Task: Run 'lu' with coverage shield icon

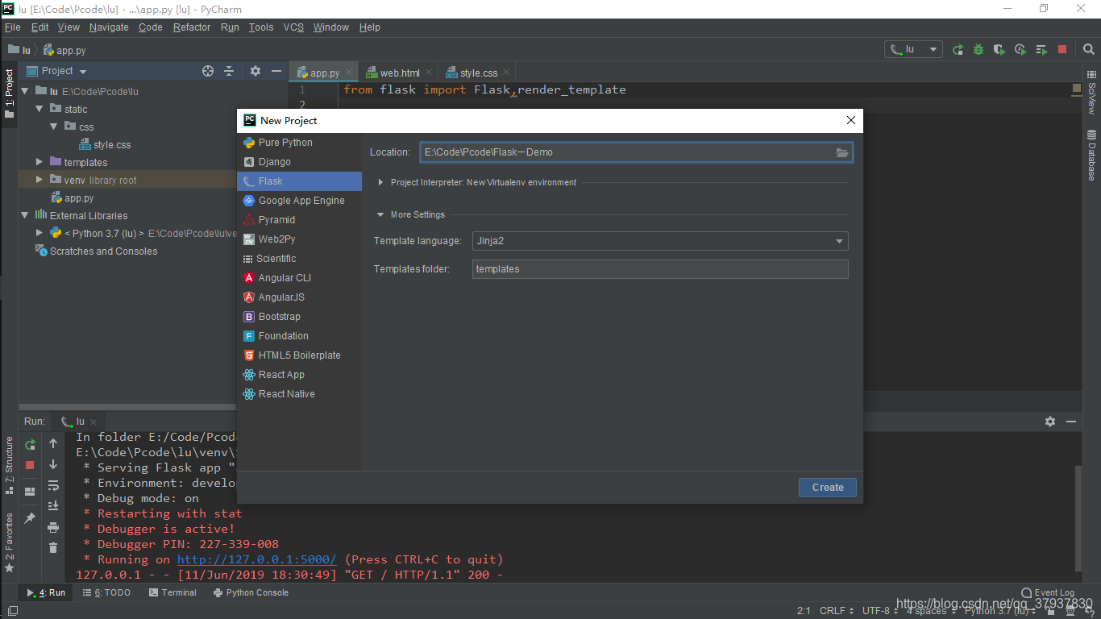Action: coord(999,49)
